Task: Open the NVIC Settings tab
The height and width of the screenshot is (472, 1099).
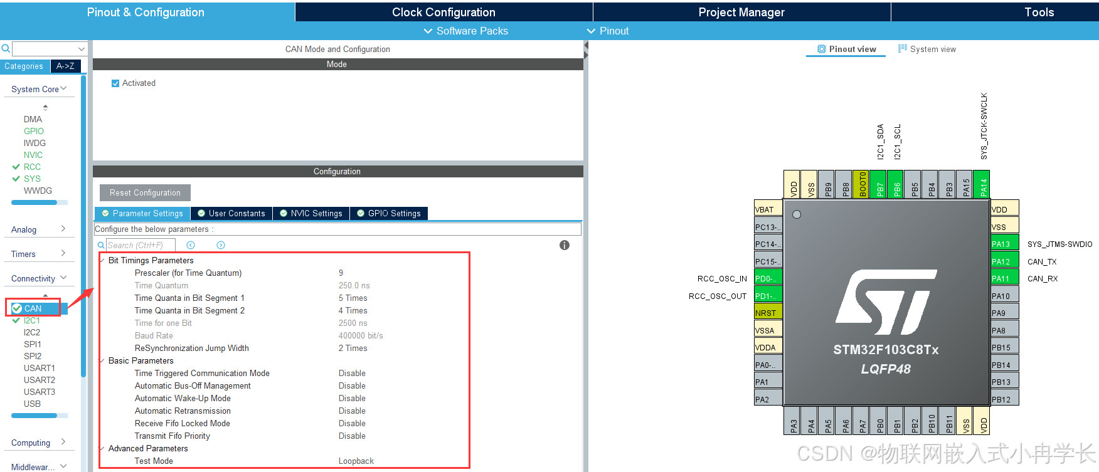Action: (x=311, y=213)
